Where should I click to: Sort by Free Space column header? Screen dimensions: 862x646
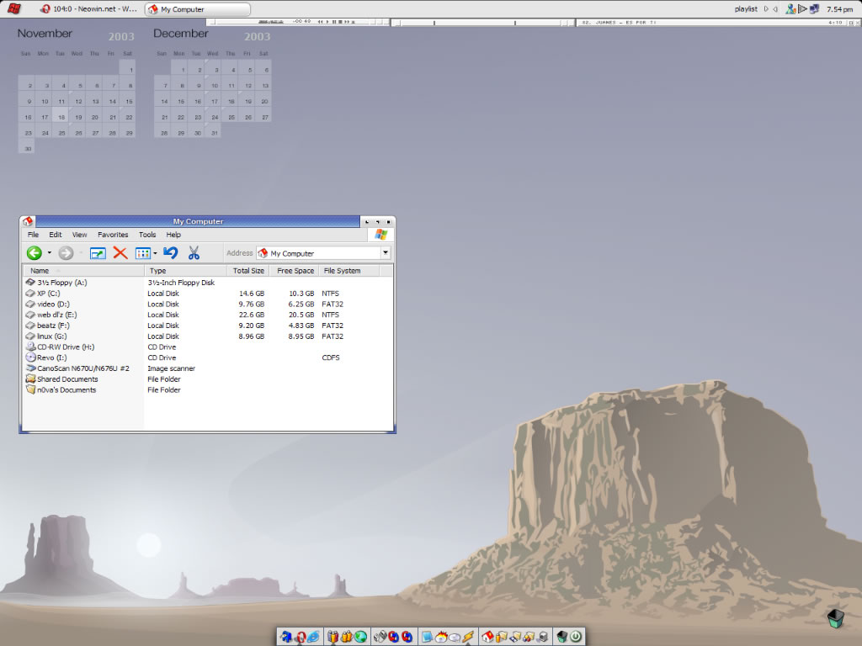tap(295, 271)
